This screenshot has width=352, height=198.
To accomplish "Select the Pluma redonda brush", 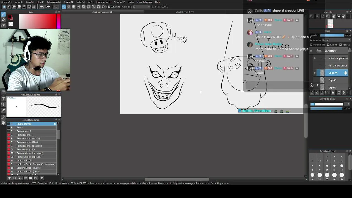I will [x=32, y=135].
